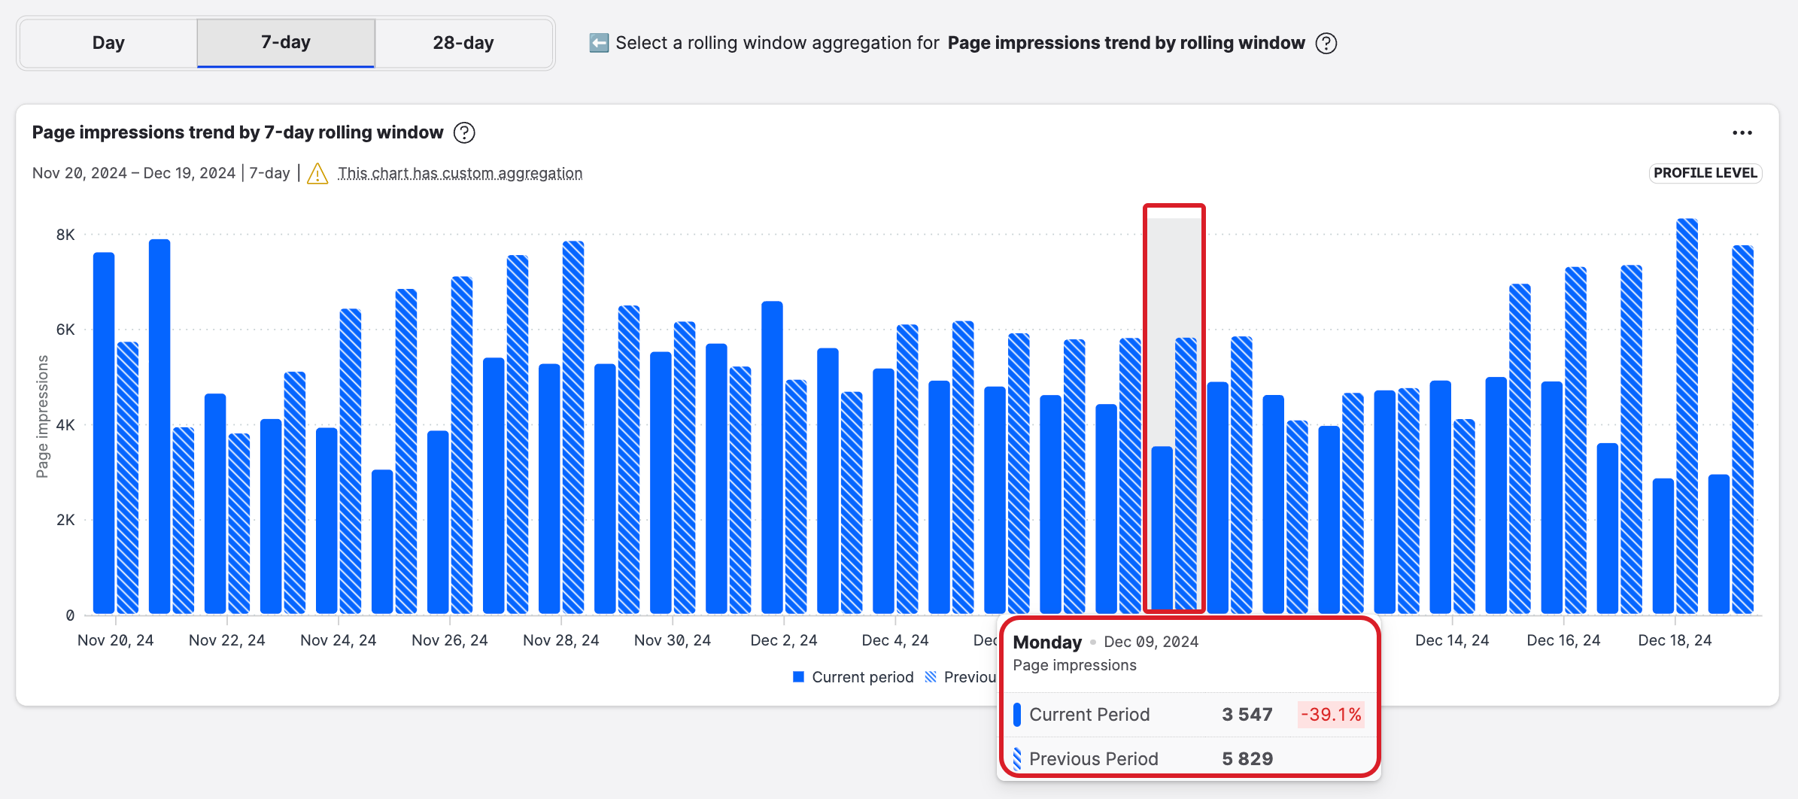Open help tooltip for rolling window aggregation
Viewport: 1798px width, 799px height.
point(1326,44)
